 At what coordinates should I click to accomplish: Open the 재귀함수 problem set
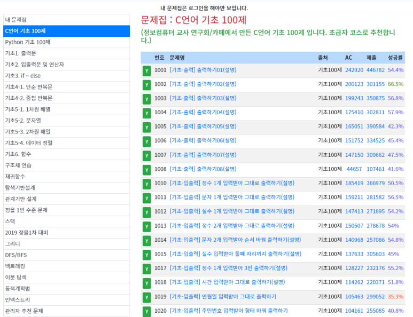click(15, 177)
